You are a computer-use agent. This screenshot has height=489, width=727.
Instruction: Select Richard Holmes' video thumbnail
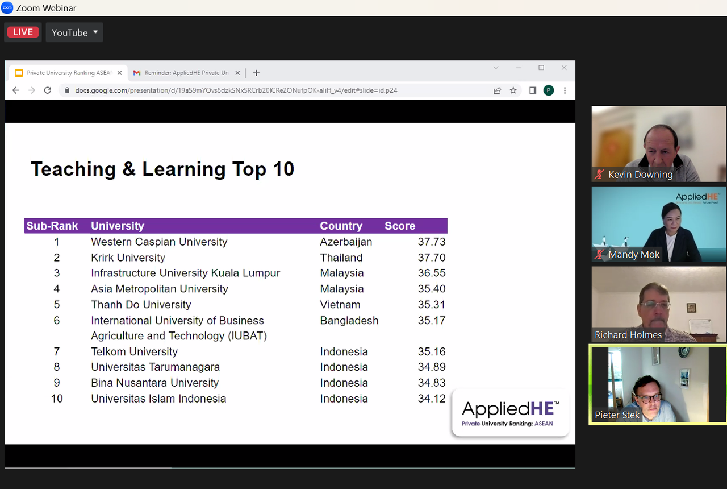pos(658,304)
